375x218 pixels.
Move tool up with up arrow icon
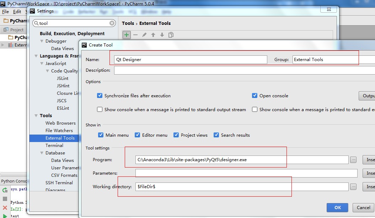(153, 35)
